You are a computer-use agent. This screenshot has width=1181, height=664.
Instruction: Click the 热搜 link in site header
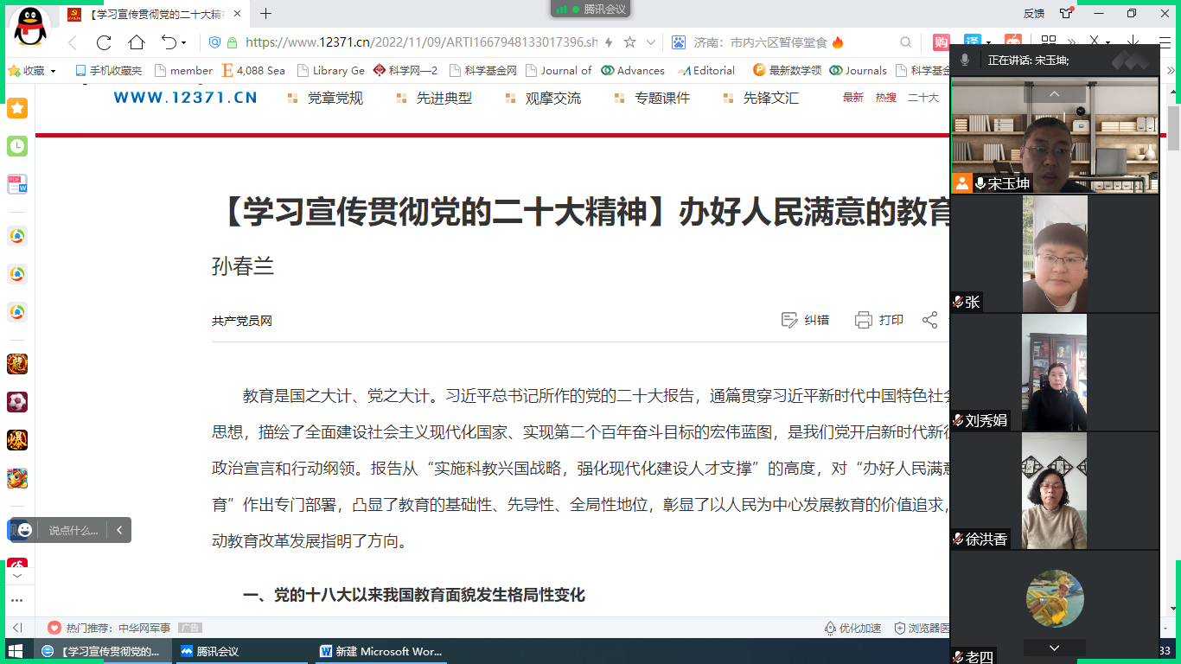pos(885,98)
